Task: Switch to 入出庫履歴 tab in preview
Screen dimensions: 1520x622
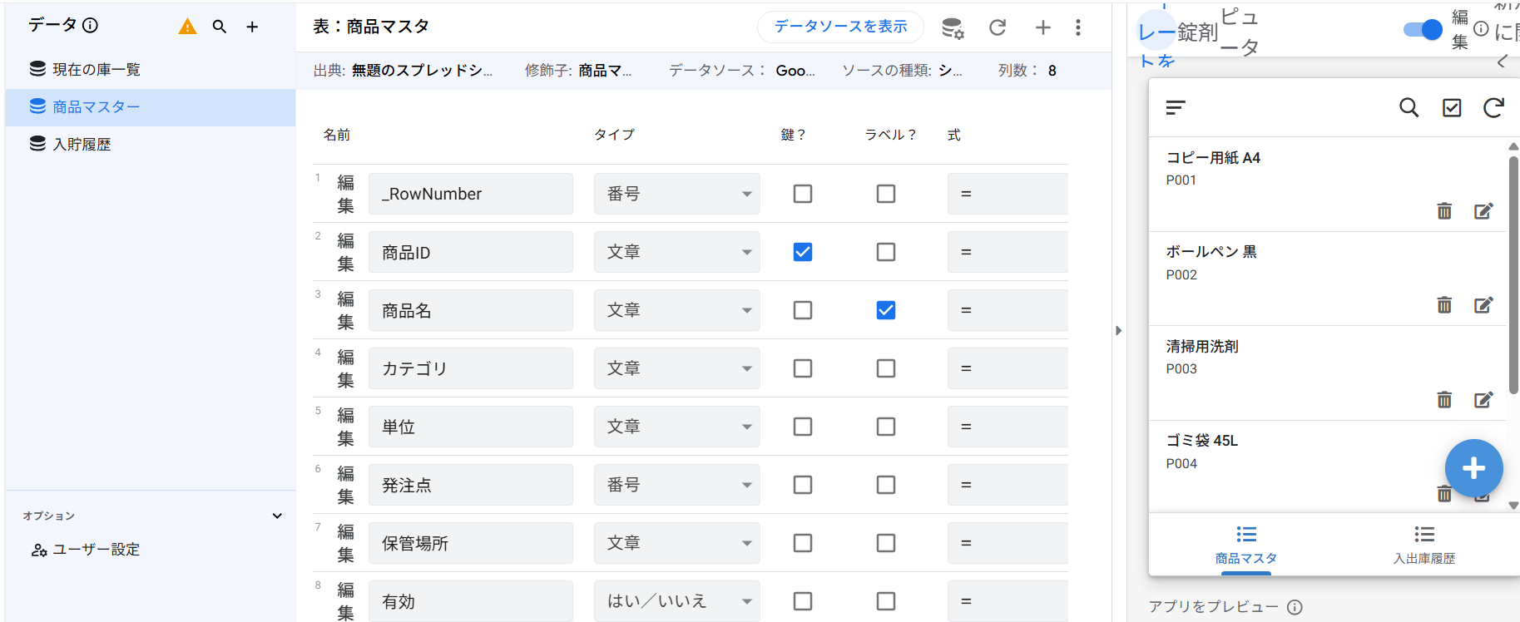Action: click(1424, 545)
